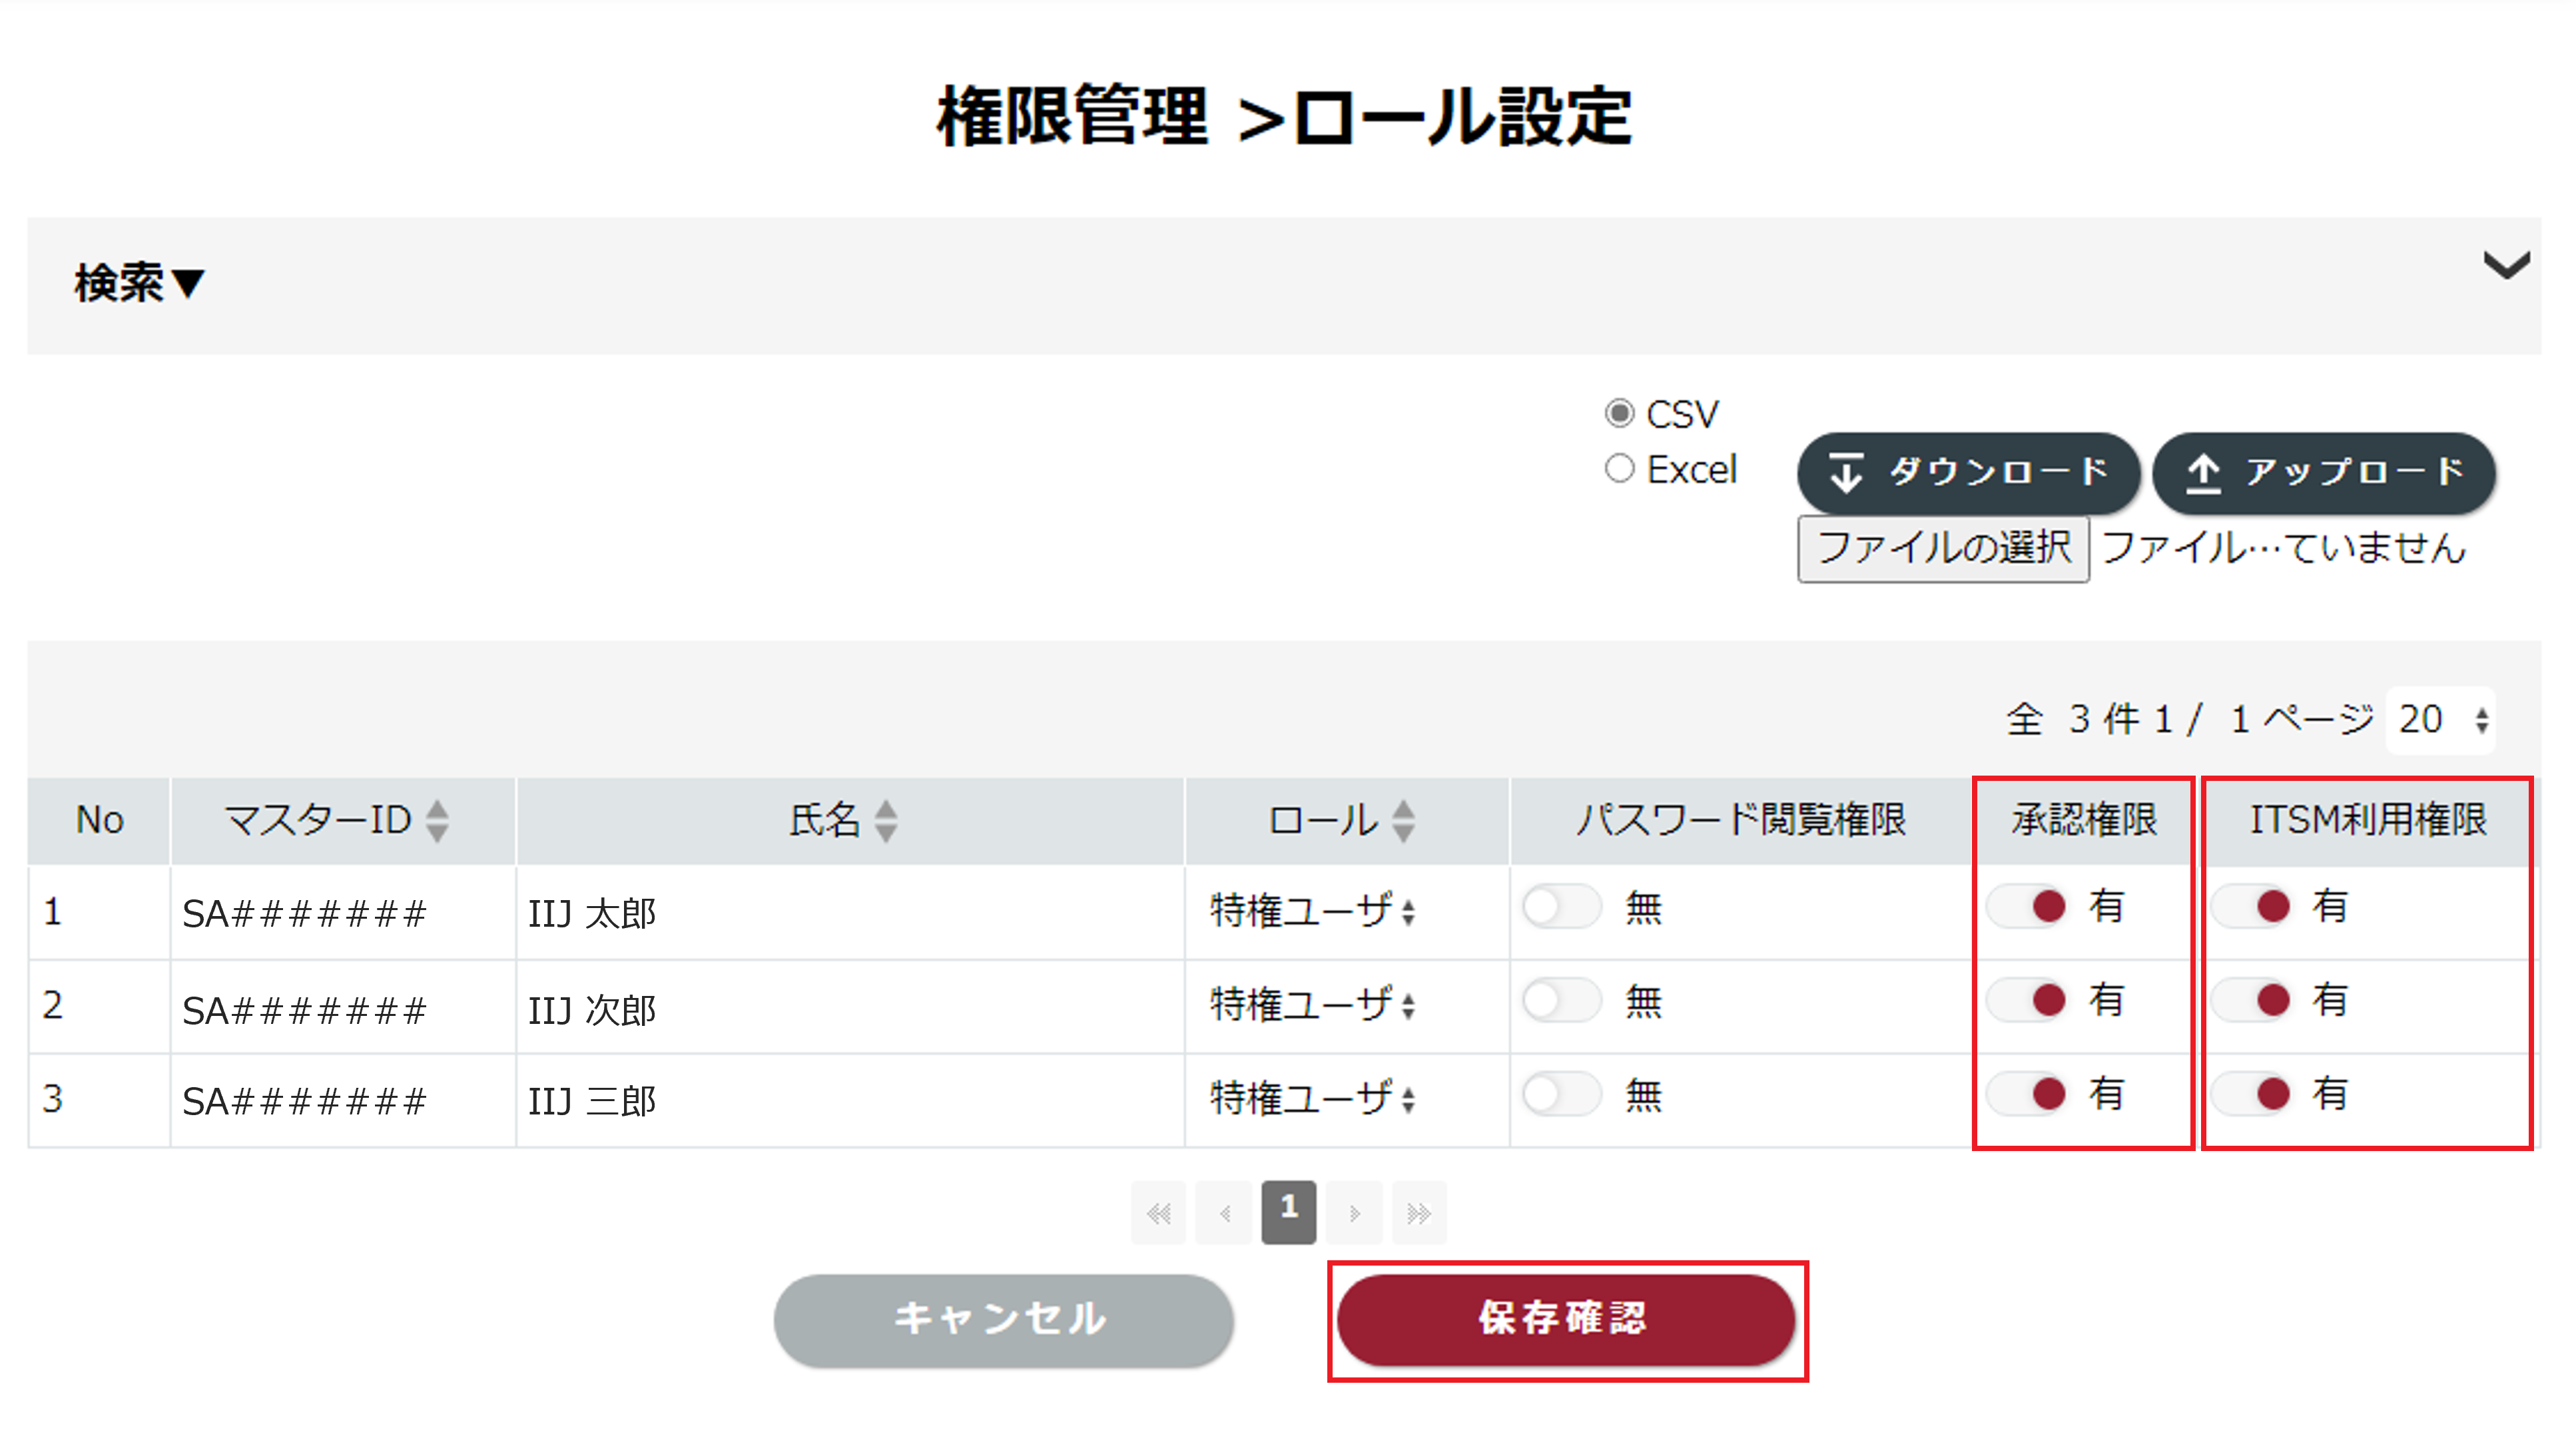Image resolution: width=2576 pixels, height=1446 pixels.
Task: Click master ID in row 1
Action: pos(304,914)
